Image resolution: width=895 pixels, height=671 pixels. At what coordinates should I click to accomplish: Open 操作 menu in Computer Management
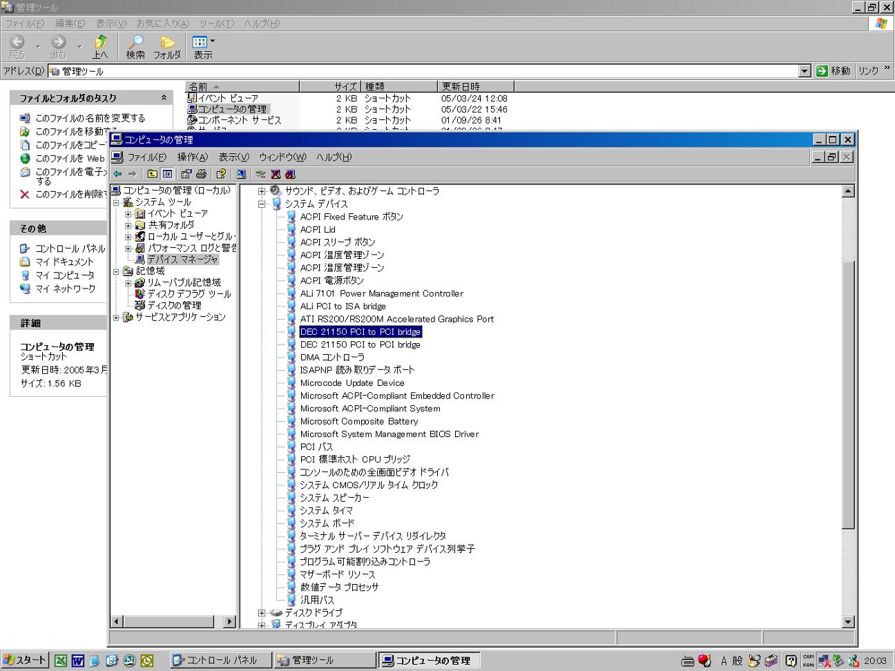tap(192, 157)
